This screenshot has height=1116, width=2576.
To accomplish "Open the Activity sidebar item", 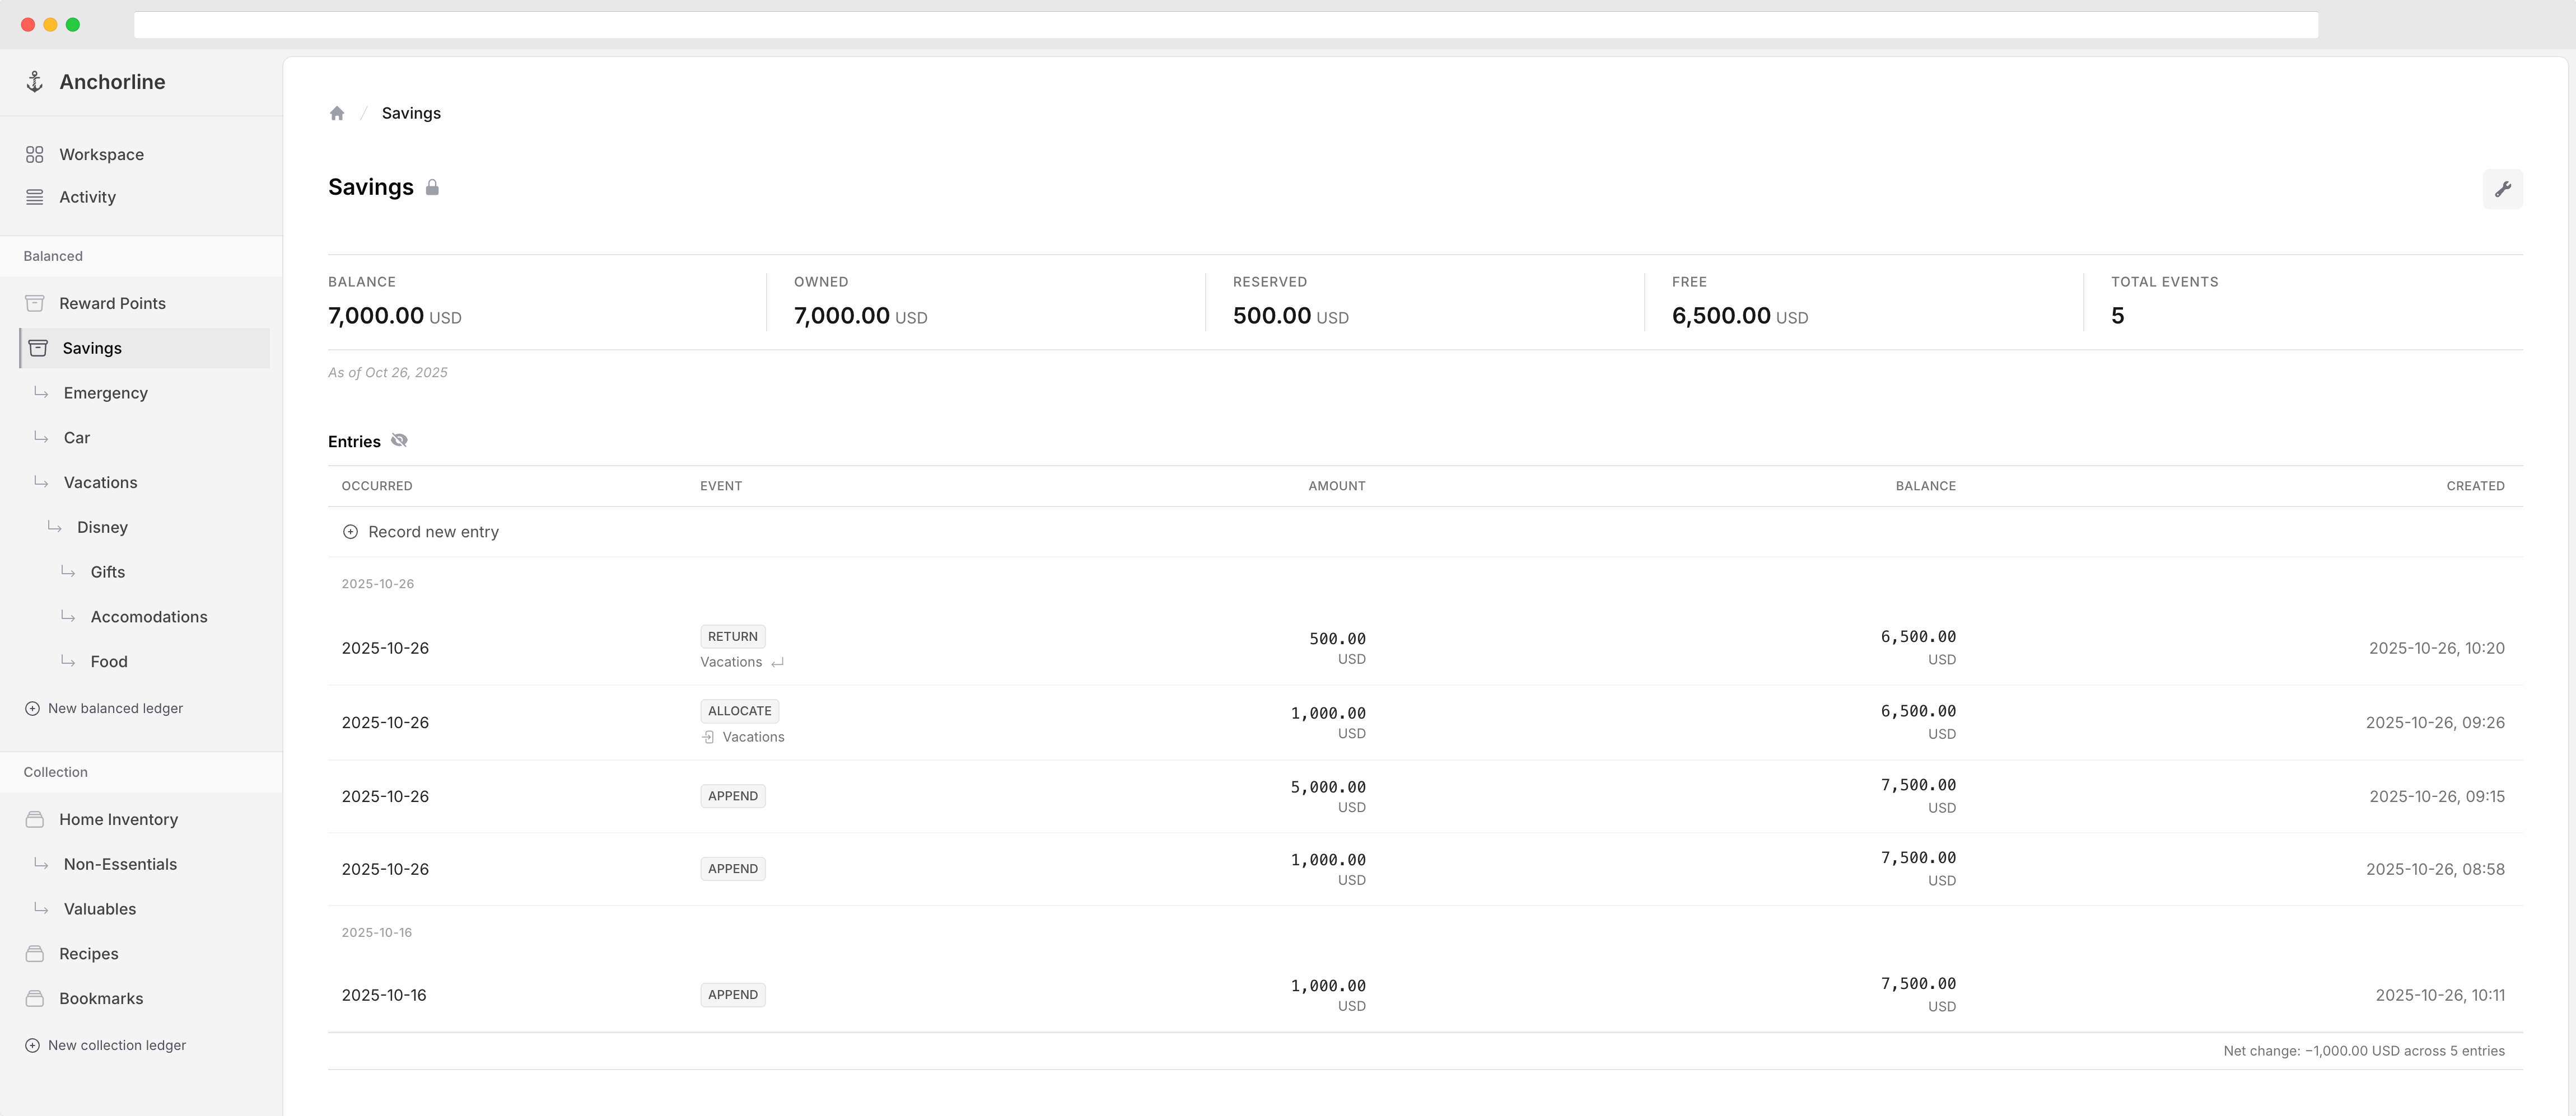I will [87, 197].
